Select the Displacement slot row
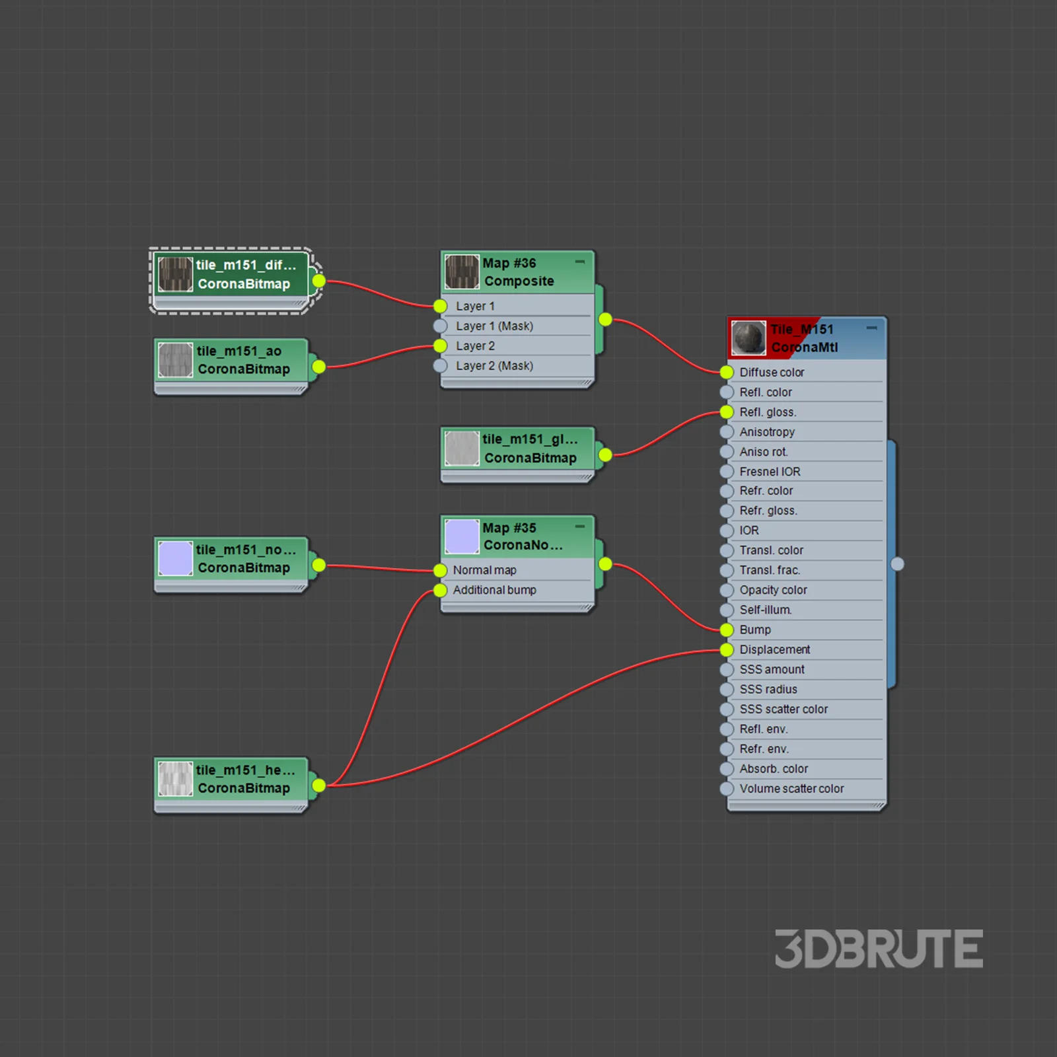The width and height of the screenshot is (1057, 1057). pyautogui.click(x=806, y=650)
